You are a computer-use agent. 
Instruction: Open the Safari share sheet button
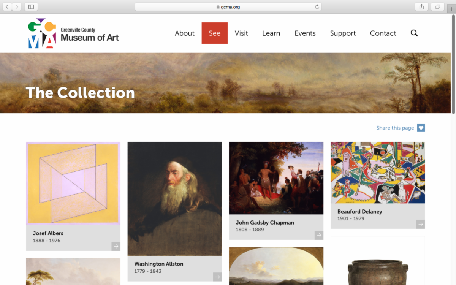tap(421, 7)
